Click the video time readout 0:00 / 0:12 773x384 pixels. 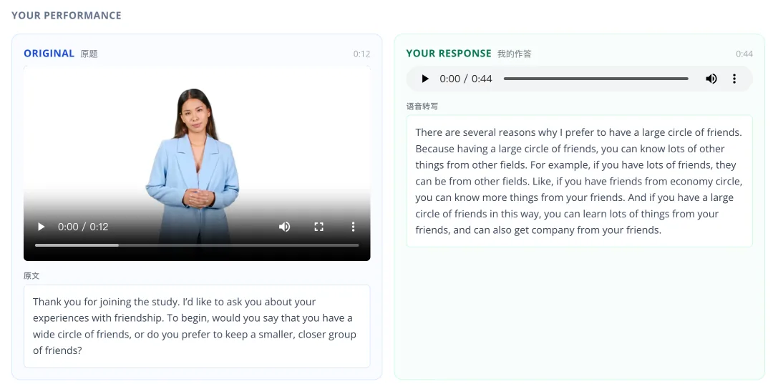83,227
